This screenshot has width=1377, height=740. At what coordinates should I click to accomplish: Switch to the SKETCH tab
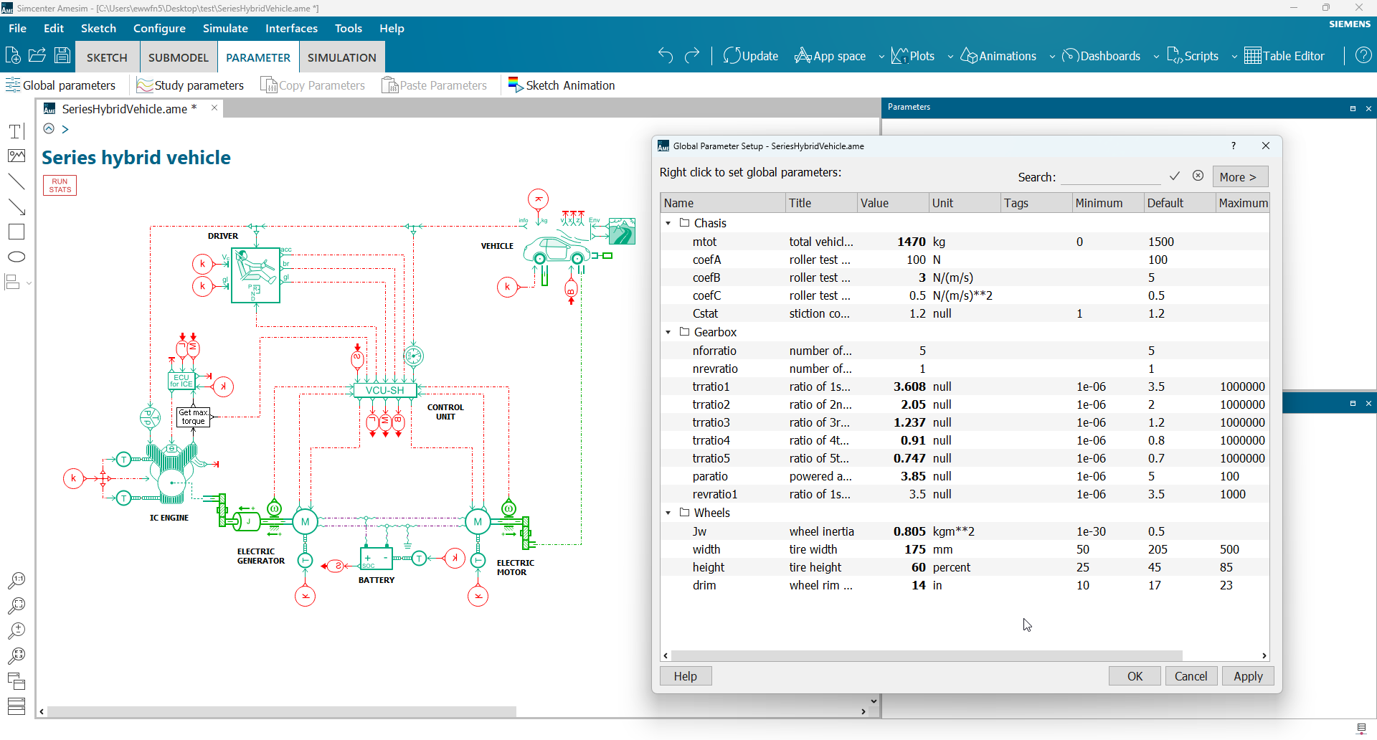(x=107, y=57)
